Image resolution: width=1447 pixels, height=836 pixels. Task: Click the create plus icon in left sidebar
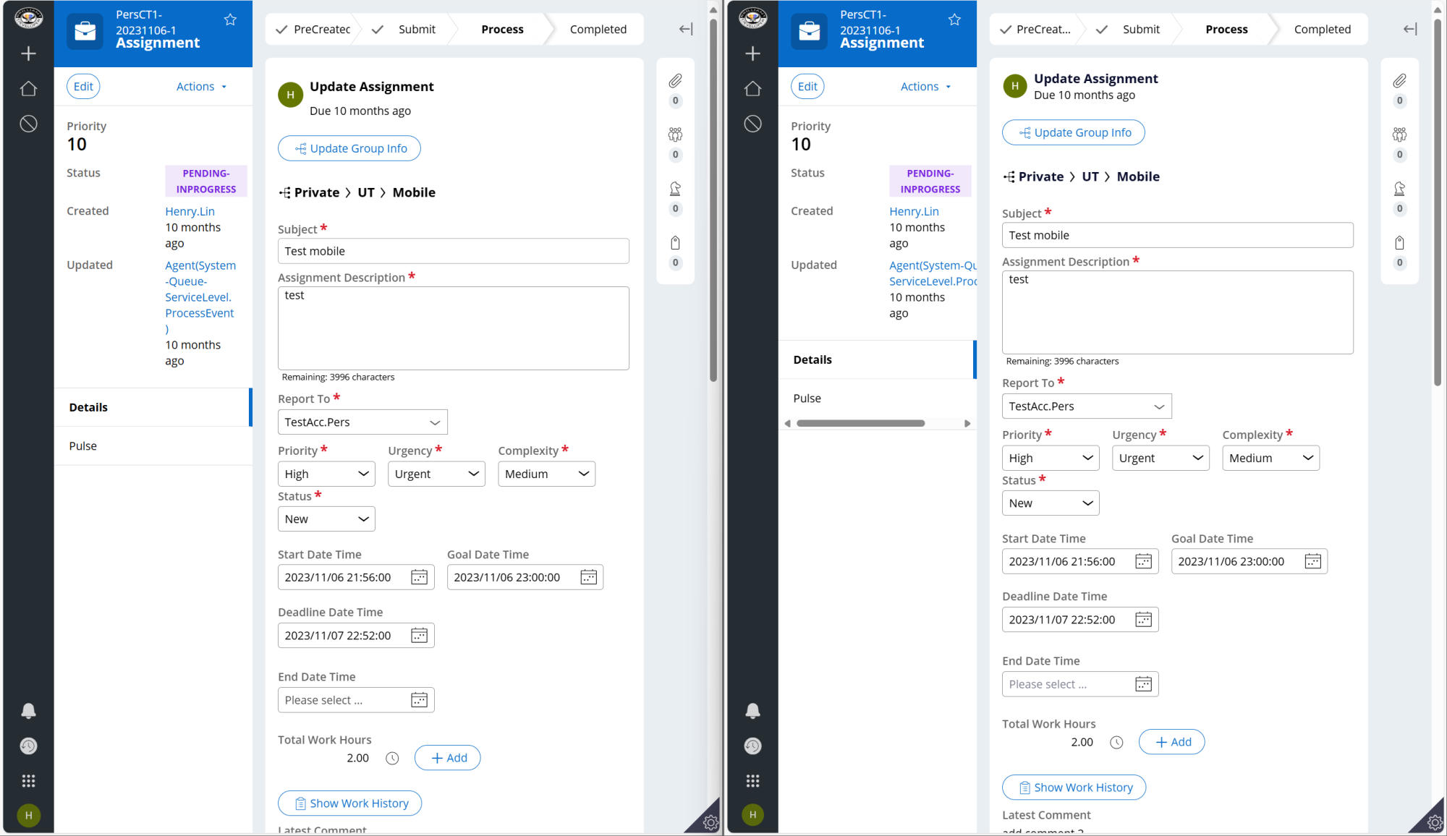(x=28, y=54)
